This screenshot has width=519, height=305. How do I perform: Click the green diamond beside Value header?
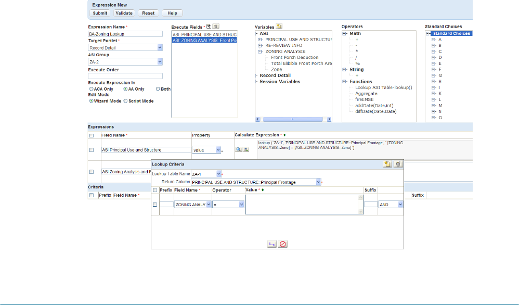tap(263, 190)
